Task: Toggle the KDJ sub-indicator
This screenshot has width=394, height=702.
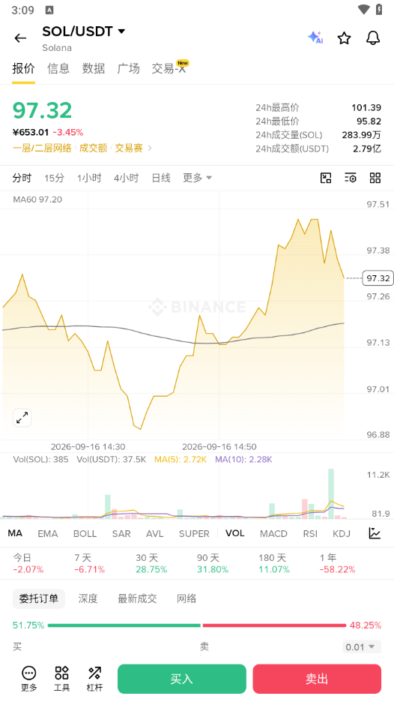Action: (x=342, y=533)
